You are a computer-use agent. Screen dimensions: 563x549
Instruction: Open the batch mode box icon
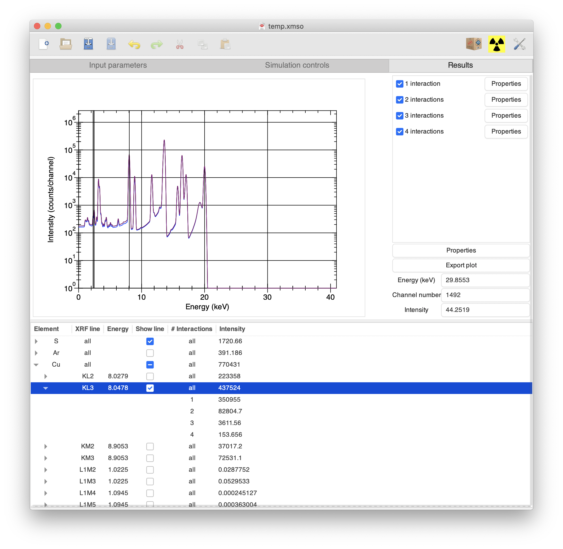474,44
